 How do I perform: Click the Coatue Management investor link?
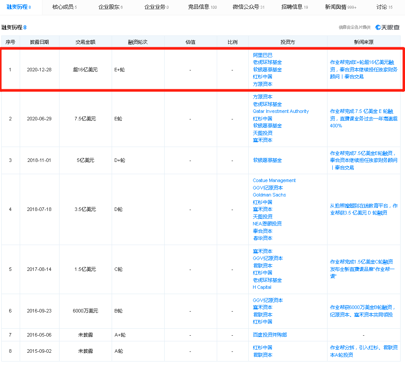click(274, 180)
